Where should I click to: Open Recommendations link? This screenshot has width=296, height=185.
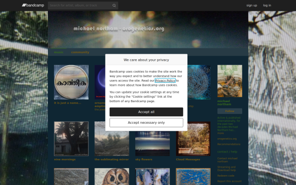point(229,144)
